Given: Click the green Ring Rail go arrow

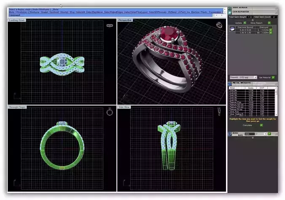Looking at the screenshot, I should pos(269,134).
